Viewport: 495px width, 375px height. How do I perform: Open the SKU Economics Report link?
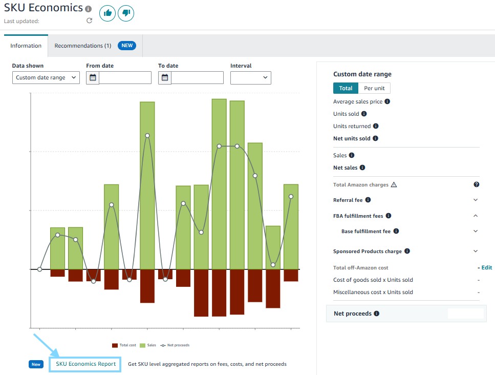point(85,364)
